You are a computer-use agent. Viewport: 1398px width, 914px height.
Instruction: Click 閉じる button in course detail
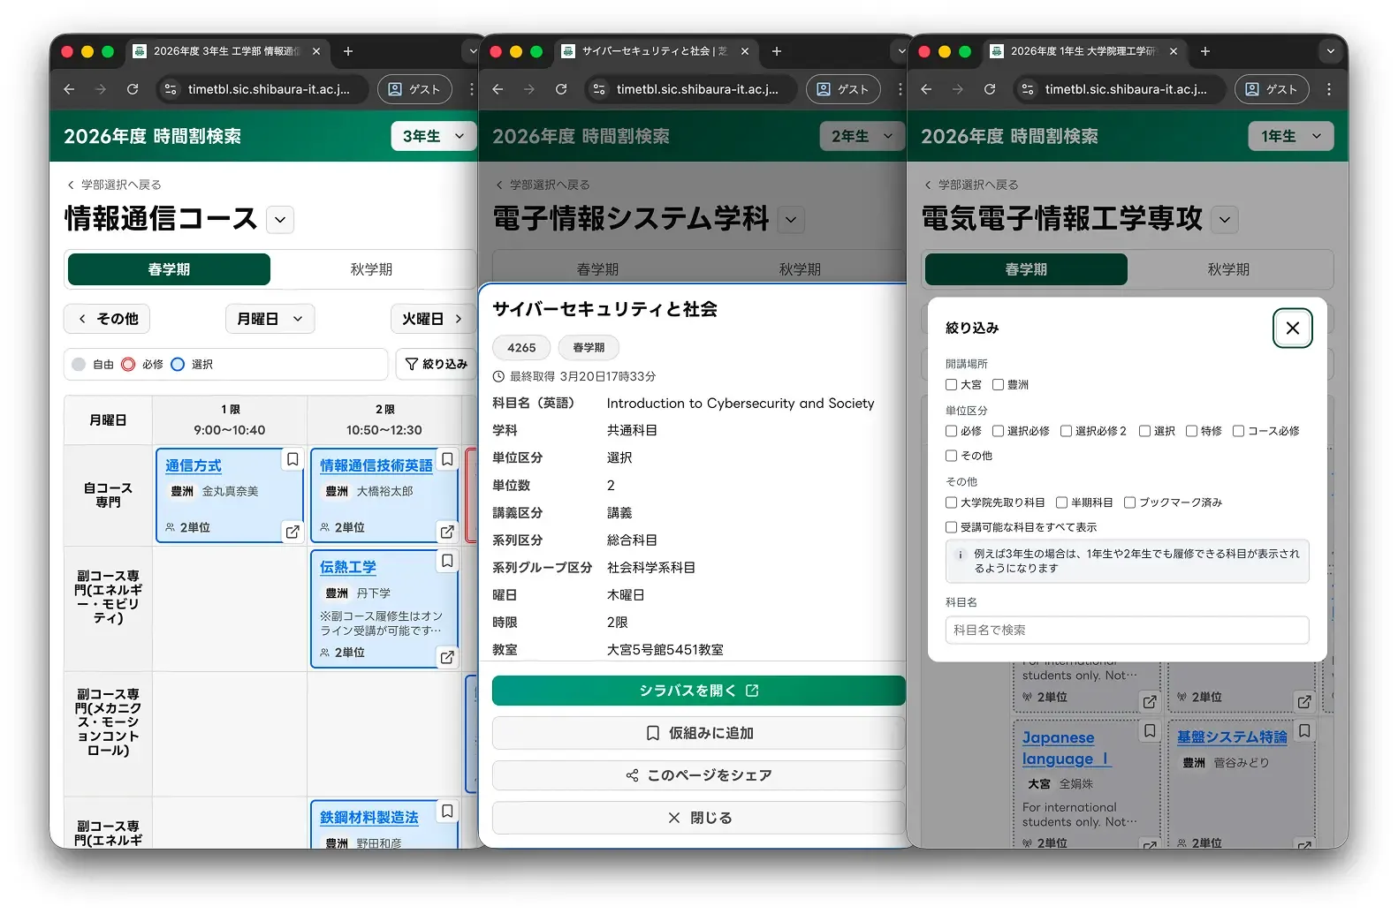click(699, 818)
